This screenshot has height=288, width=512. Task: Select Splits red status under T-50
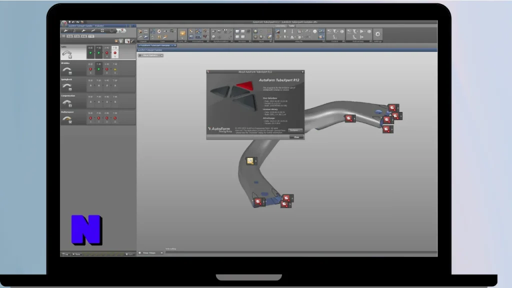pos(115,53)
